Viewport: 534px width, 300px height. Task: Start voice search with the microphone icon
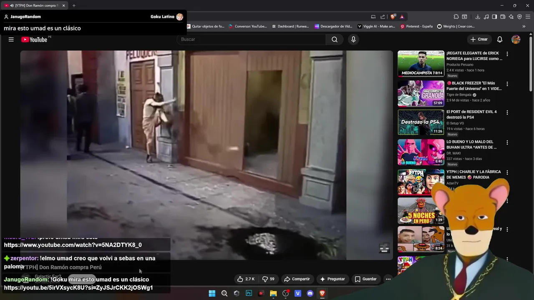point(353,40)
